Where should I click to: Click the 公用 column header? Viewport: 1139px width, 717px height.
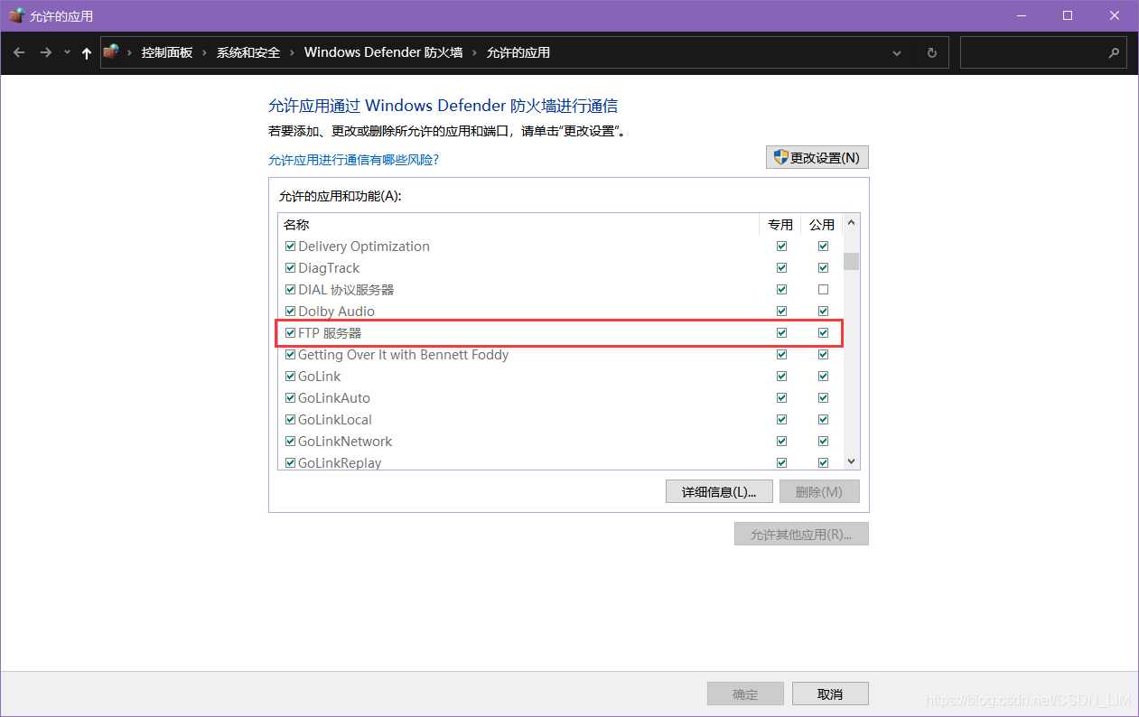pos(822,224)
